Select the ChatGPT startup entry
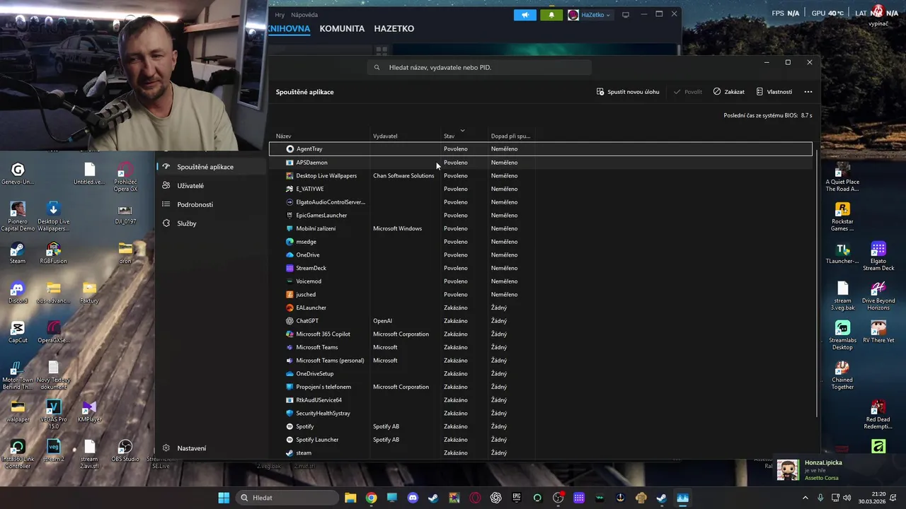Viewport: 906px width, 509px height. pyautogui.click(x=541, y=321)
